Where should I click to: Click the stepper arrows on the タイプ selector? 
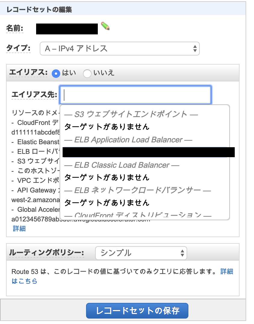[x=194, y=49]
